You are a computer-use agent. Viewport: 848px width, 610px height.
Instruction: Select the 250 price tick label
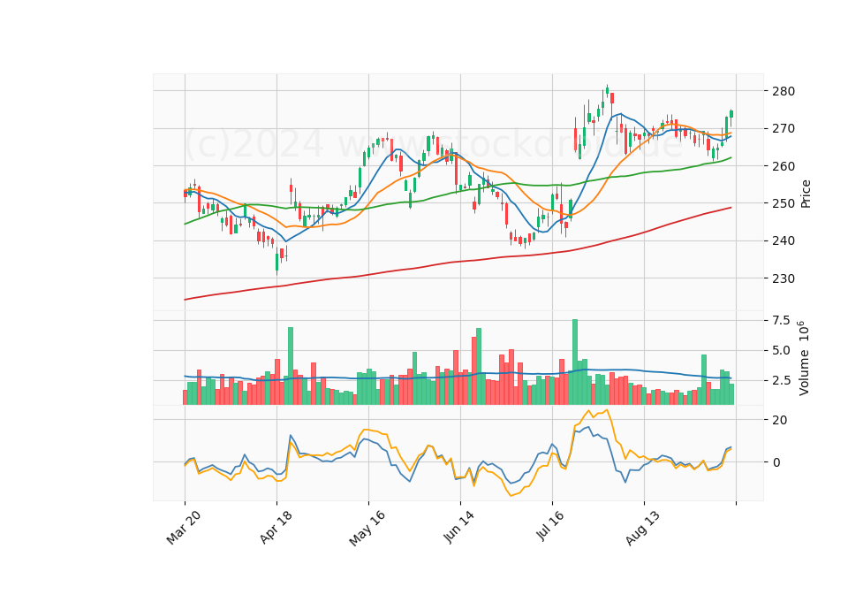(x=784, y=203)
